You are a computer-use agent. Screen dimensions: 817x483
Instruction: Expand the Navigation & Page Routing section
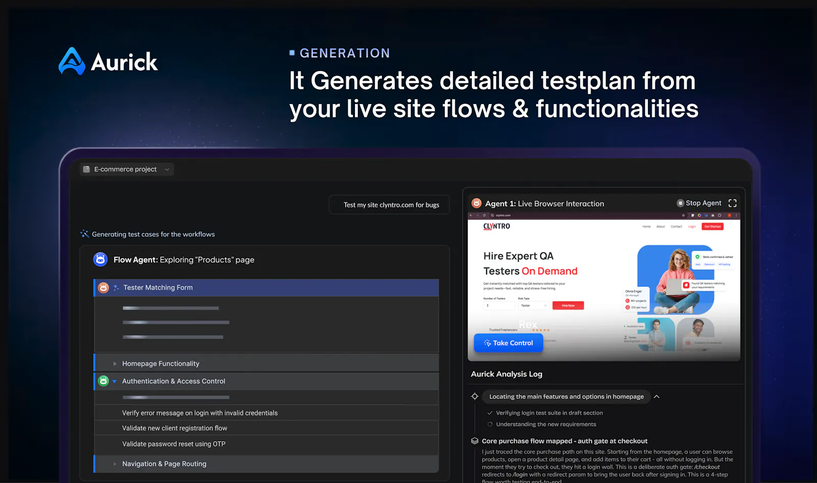coord(115,464)
